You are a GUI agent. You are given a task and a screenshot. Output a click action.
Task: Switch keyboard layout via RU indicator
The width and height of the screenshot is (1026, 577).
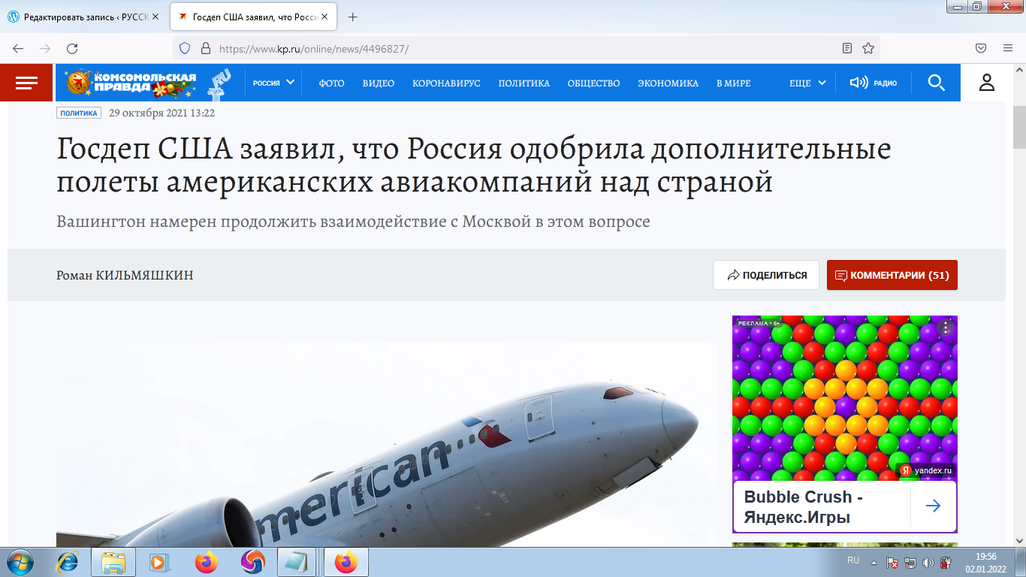point(852,561)
